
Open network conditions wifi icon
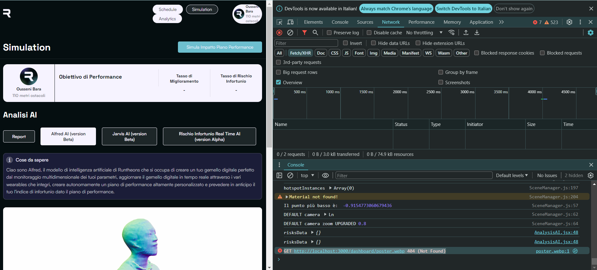(x=451, y=32)
